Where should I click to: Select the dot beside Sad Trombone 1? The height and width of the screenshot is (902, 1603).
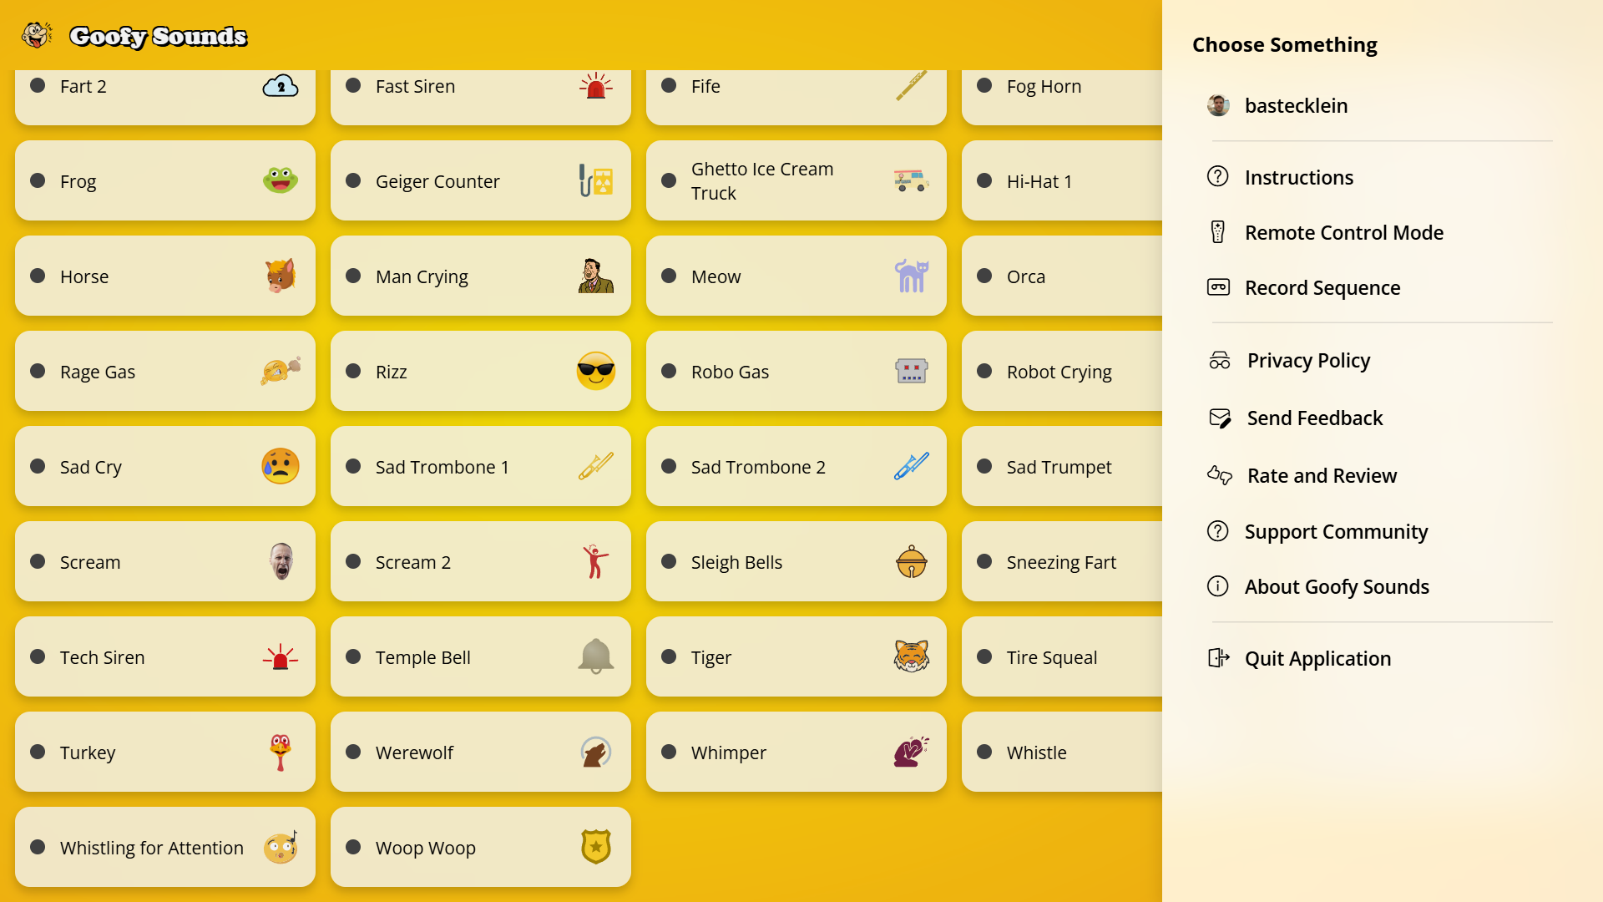click(353, 466)
